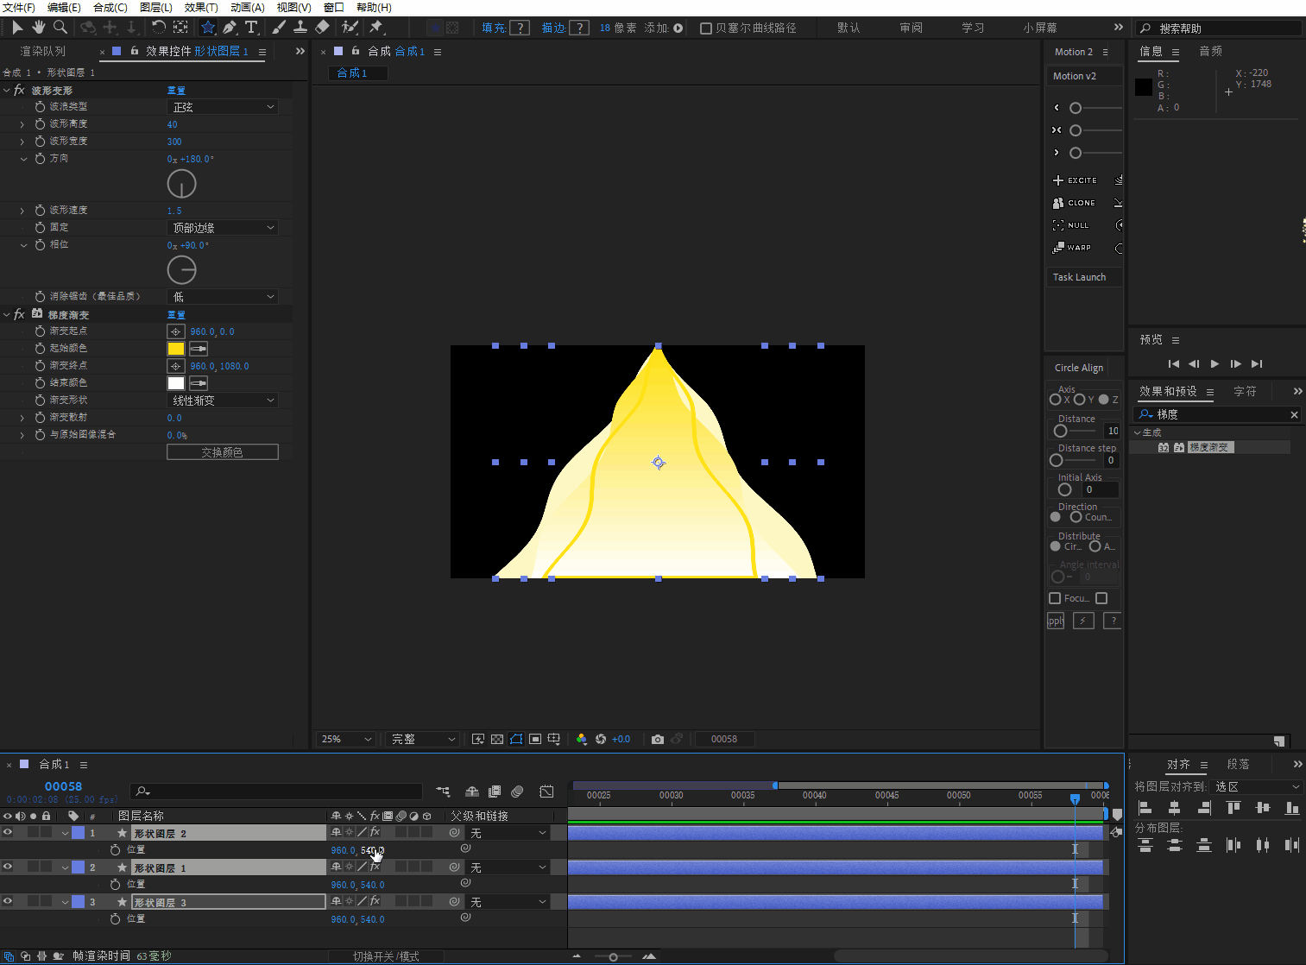Screen dimensions: 1306x965
Task: Click stopwatch for 波形高度 property
Action: [x=40, y=123]
